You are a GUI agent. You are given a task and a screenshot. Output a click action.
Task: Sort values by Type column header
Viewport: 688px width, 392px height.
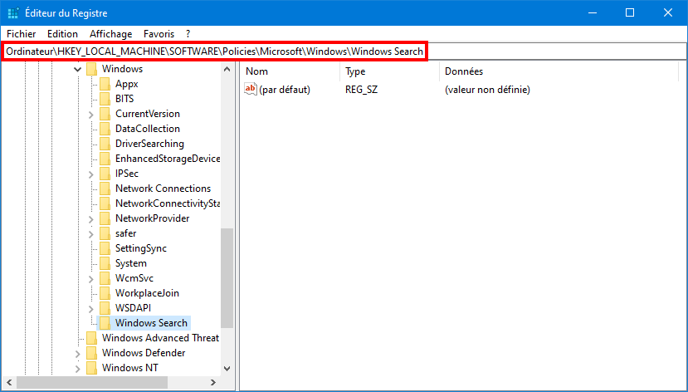click(389, 71)
